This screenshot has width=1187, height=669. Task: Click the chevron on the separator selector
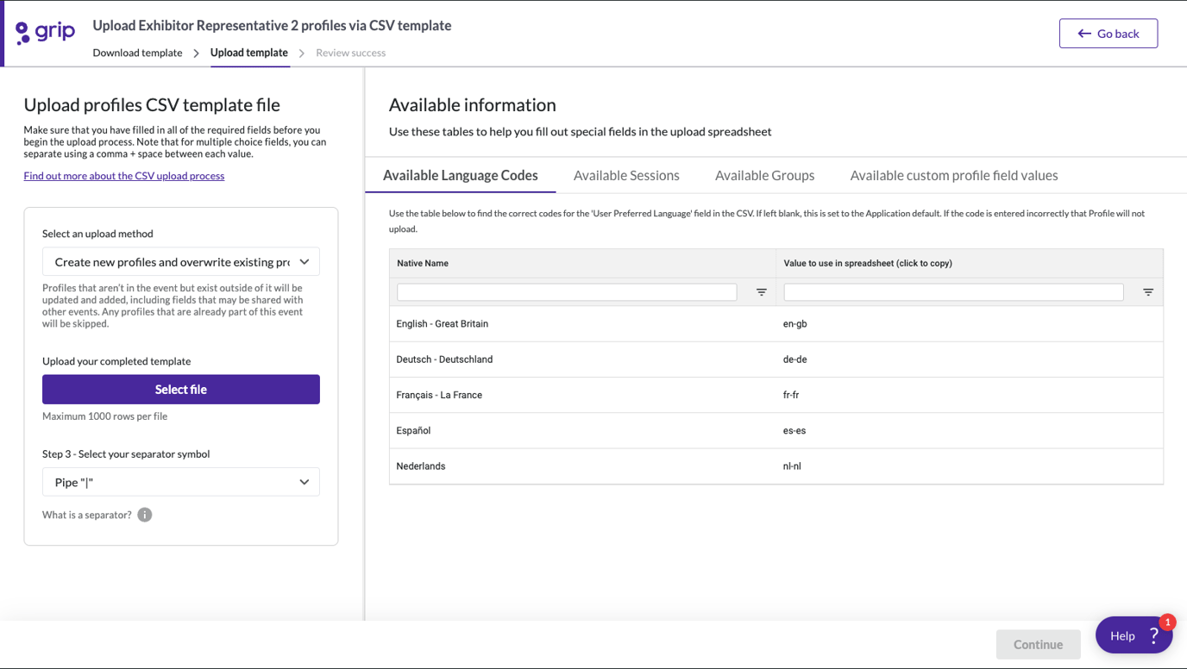304,482
